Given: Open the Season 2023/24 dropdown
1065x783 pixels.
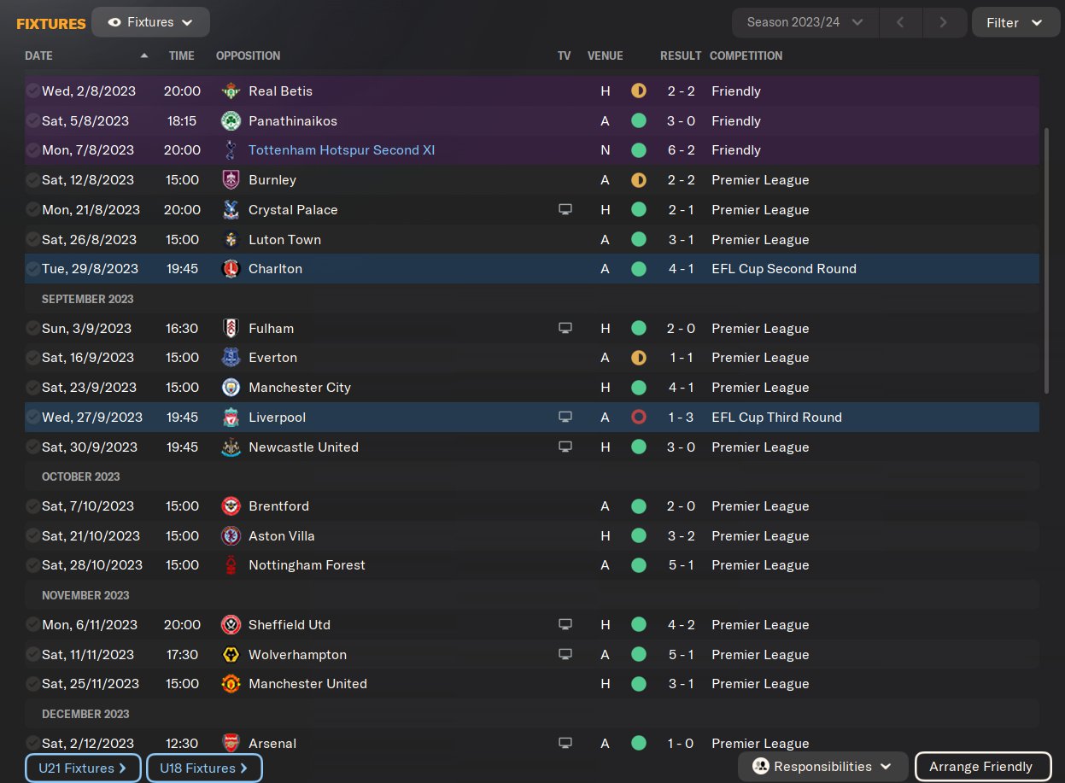Looking at the screenshot, I should (805, 22).
